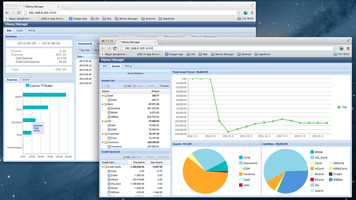Toggle the Total series in the trend legend

click(342, 107)
